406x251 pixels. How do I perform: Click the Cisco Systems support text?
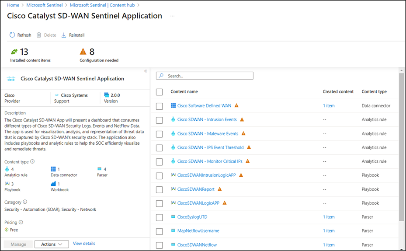(x=74, y=95)
